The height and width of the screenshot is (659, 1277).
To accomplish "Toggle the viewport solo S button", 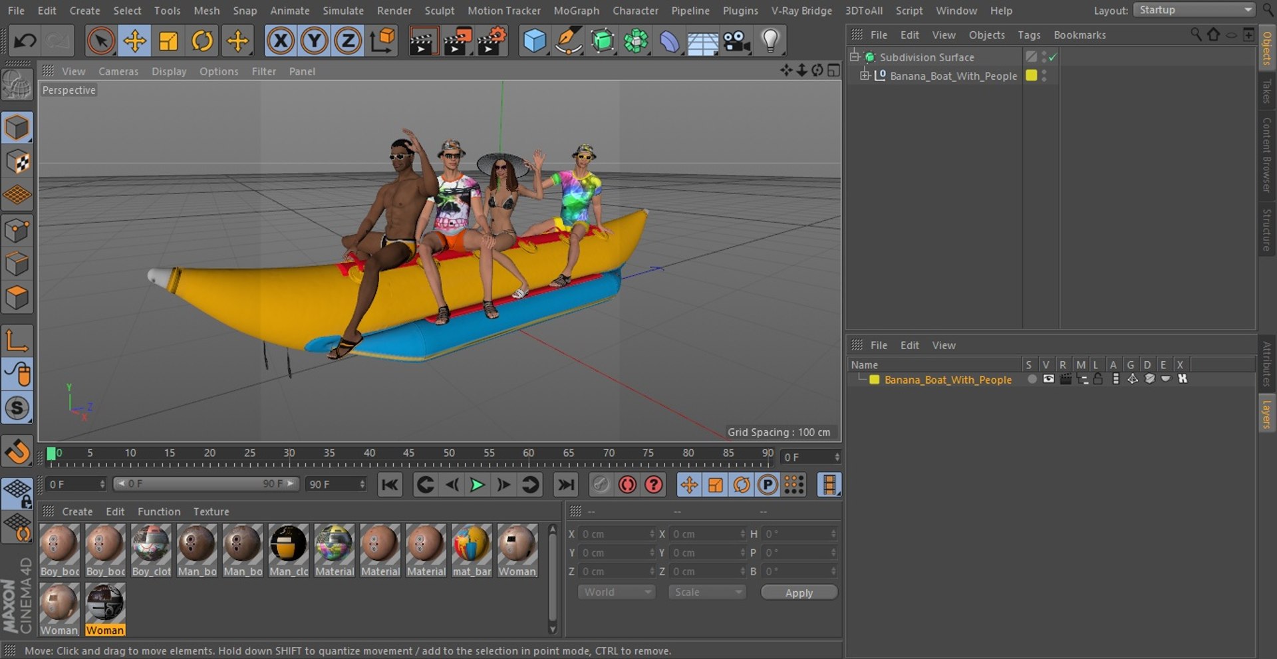I will 17,408.
